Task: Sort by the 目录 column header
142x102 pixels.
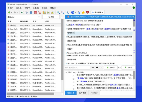Action: coord(35,21)
